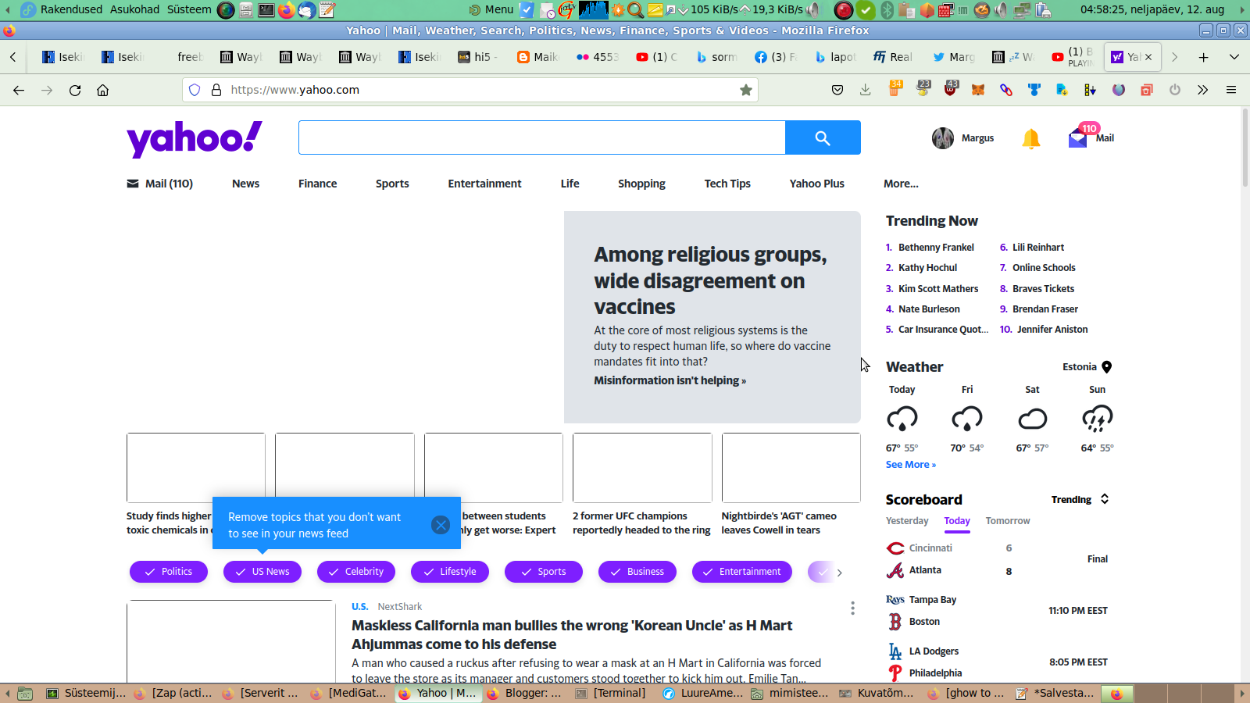
Task: Switch to the Yesterday scoreboard tab
Action: pos(907,521)
